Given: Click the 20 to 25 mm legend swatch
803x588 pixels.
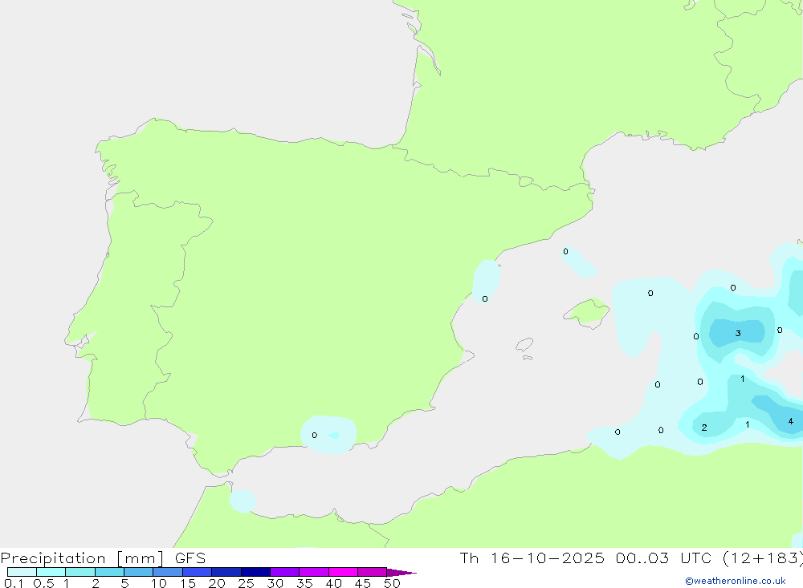Looking at the screenshot, I should pos(226,572).
